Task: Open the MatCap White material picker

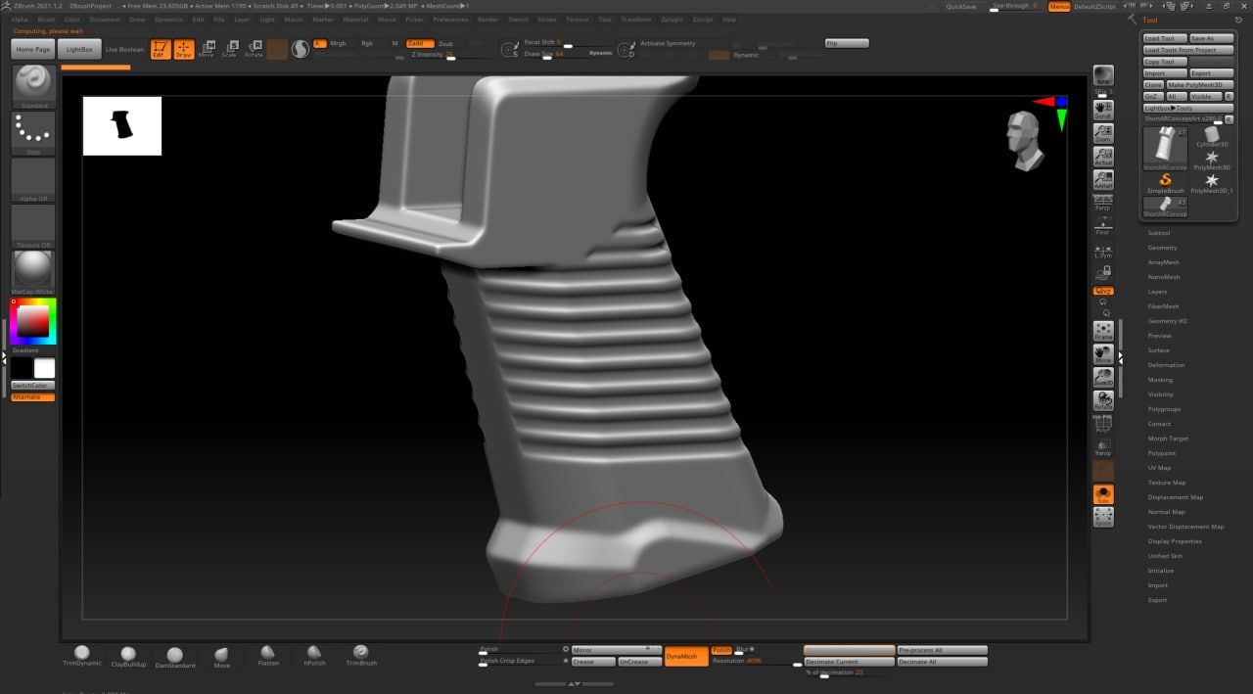Action: 33,273
